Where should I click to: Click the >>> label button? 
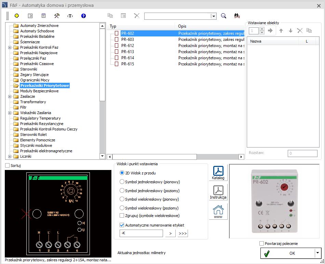[182, 233]
